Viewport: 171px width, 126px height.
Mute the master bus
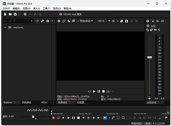(x=155, y=30)
